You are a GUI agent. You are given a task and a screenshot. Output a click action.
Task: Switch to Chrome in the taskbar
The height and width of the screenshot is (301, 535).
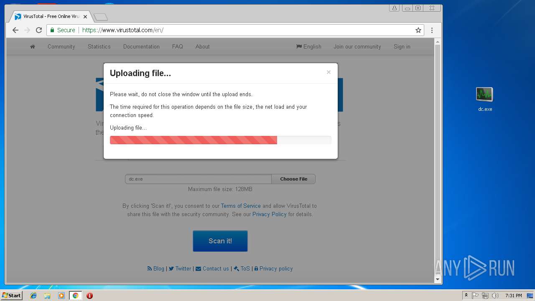click(75, 296)
